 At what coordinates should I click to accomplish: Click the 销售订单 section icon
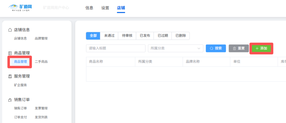[x=10, y=100]
